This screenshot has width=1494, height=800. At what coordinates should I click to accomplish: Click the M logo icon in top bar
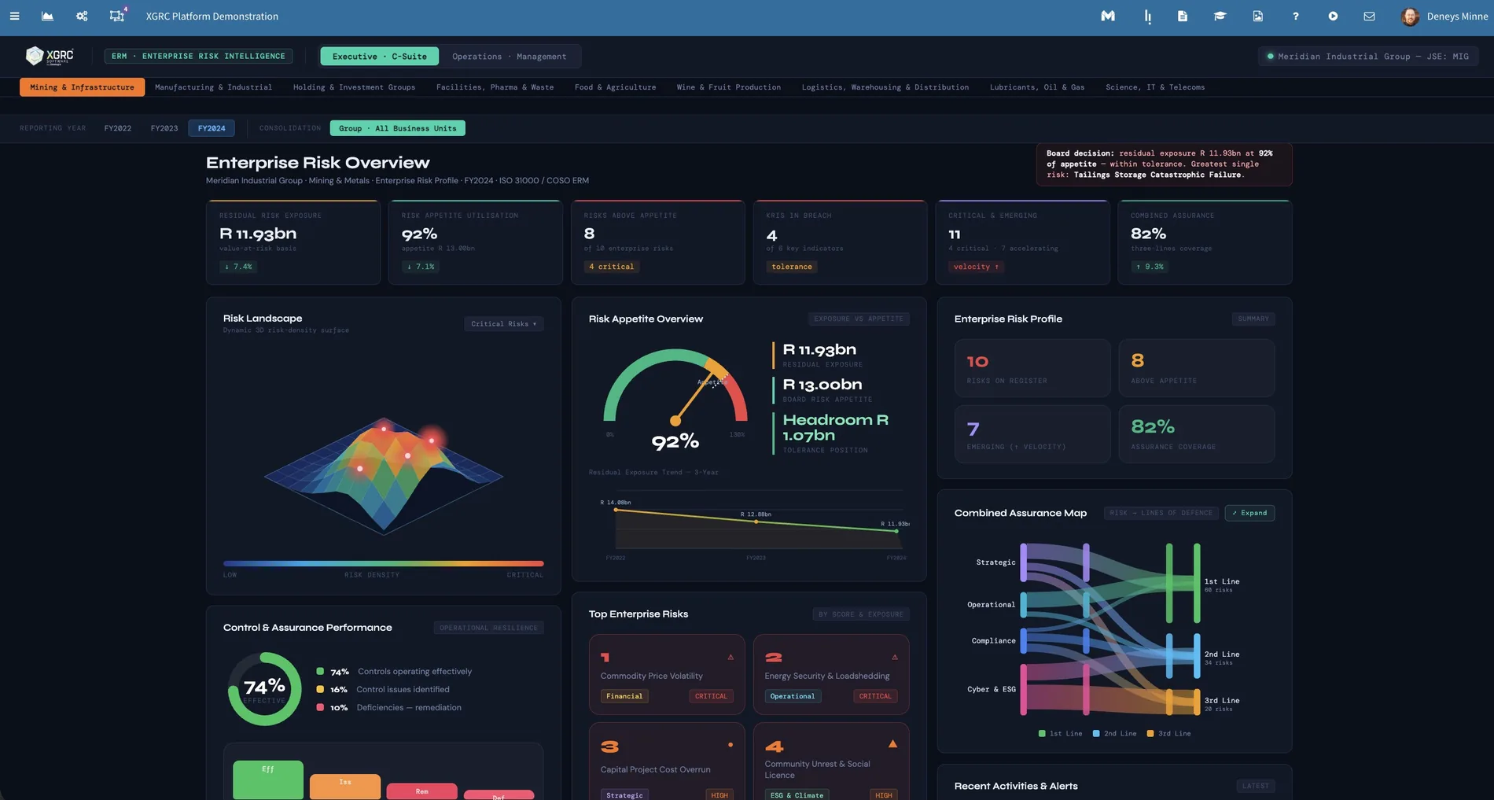(1108, 16)
